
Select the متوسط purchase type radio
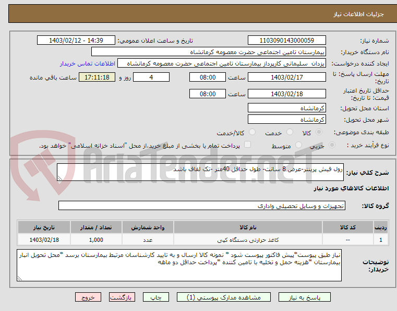pos(298,145)
